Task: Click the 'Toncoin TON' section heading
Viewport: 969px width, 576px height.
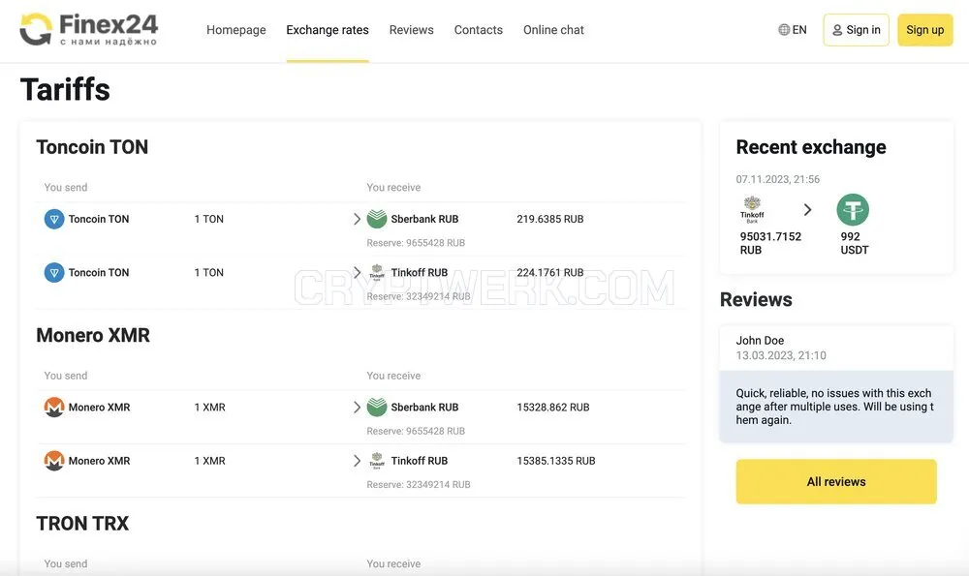Action: pyautogui.click(x=92, y=147)
